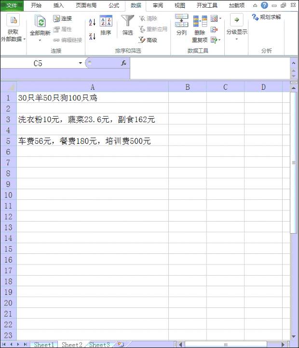Switch to the Review (审阅) tab
Screen dimensions: 299x348
point(158,5)
